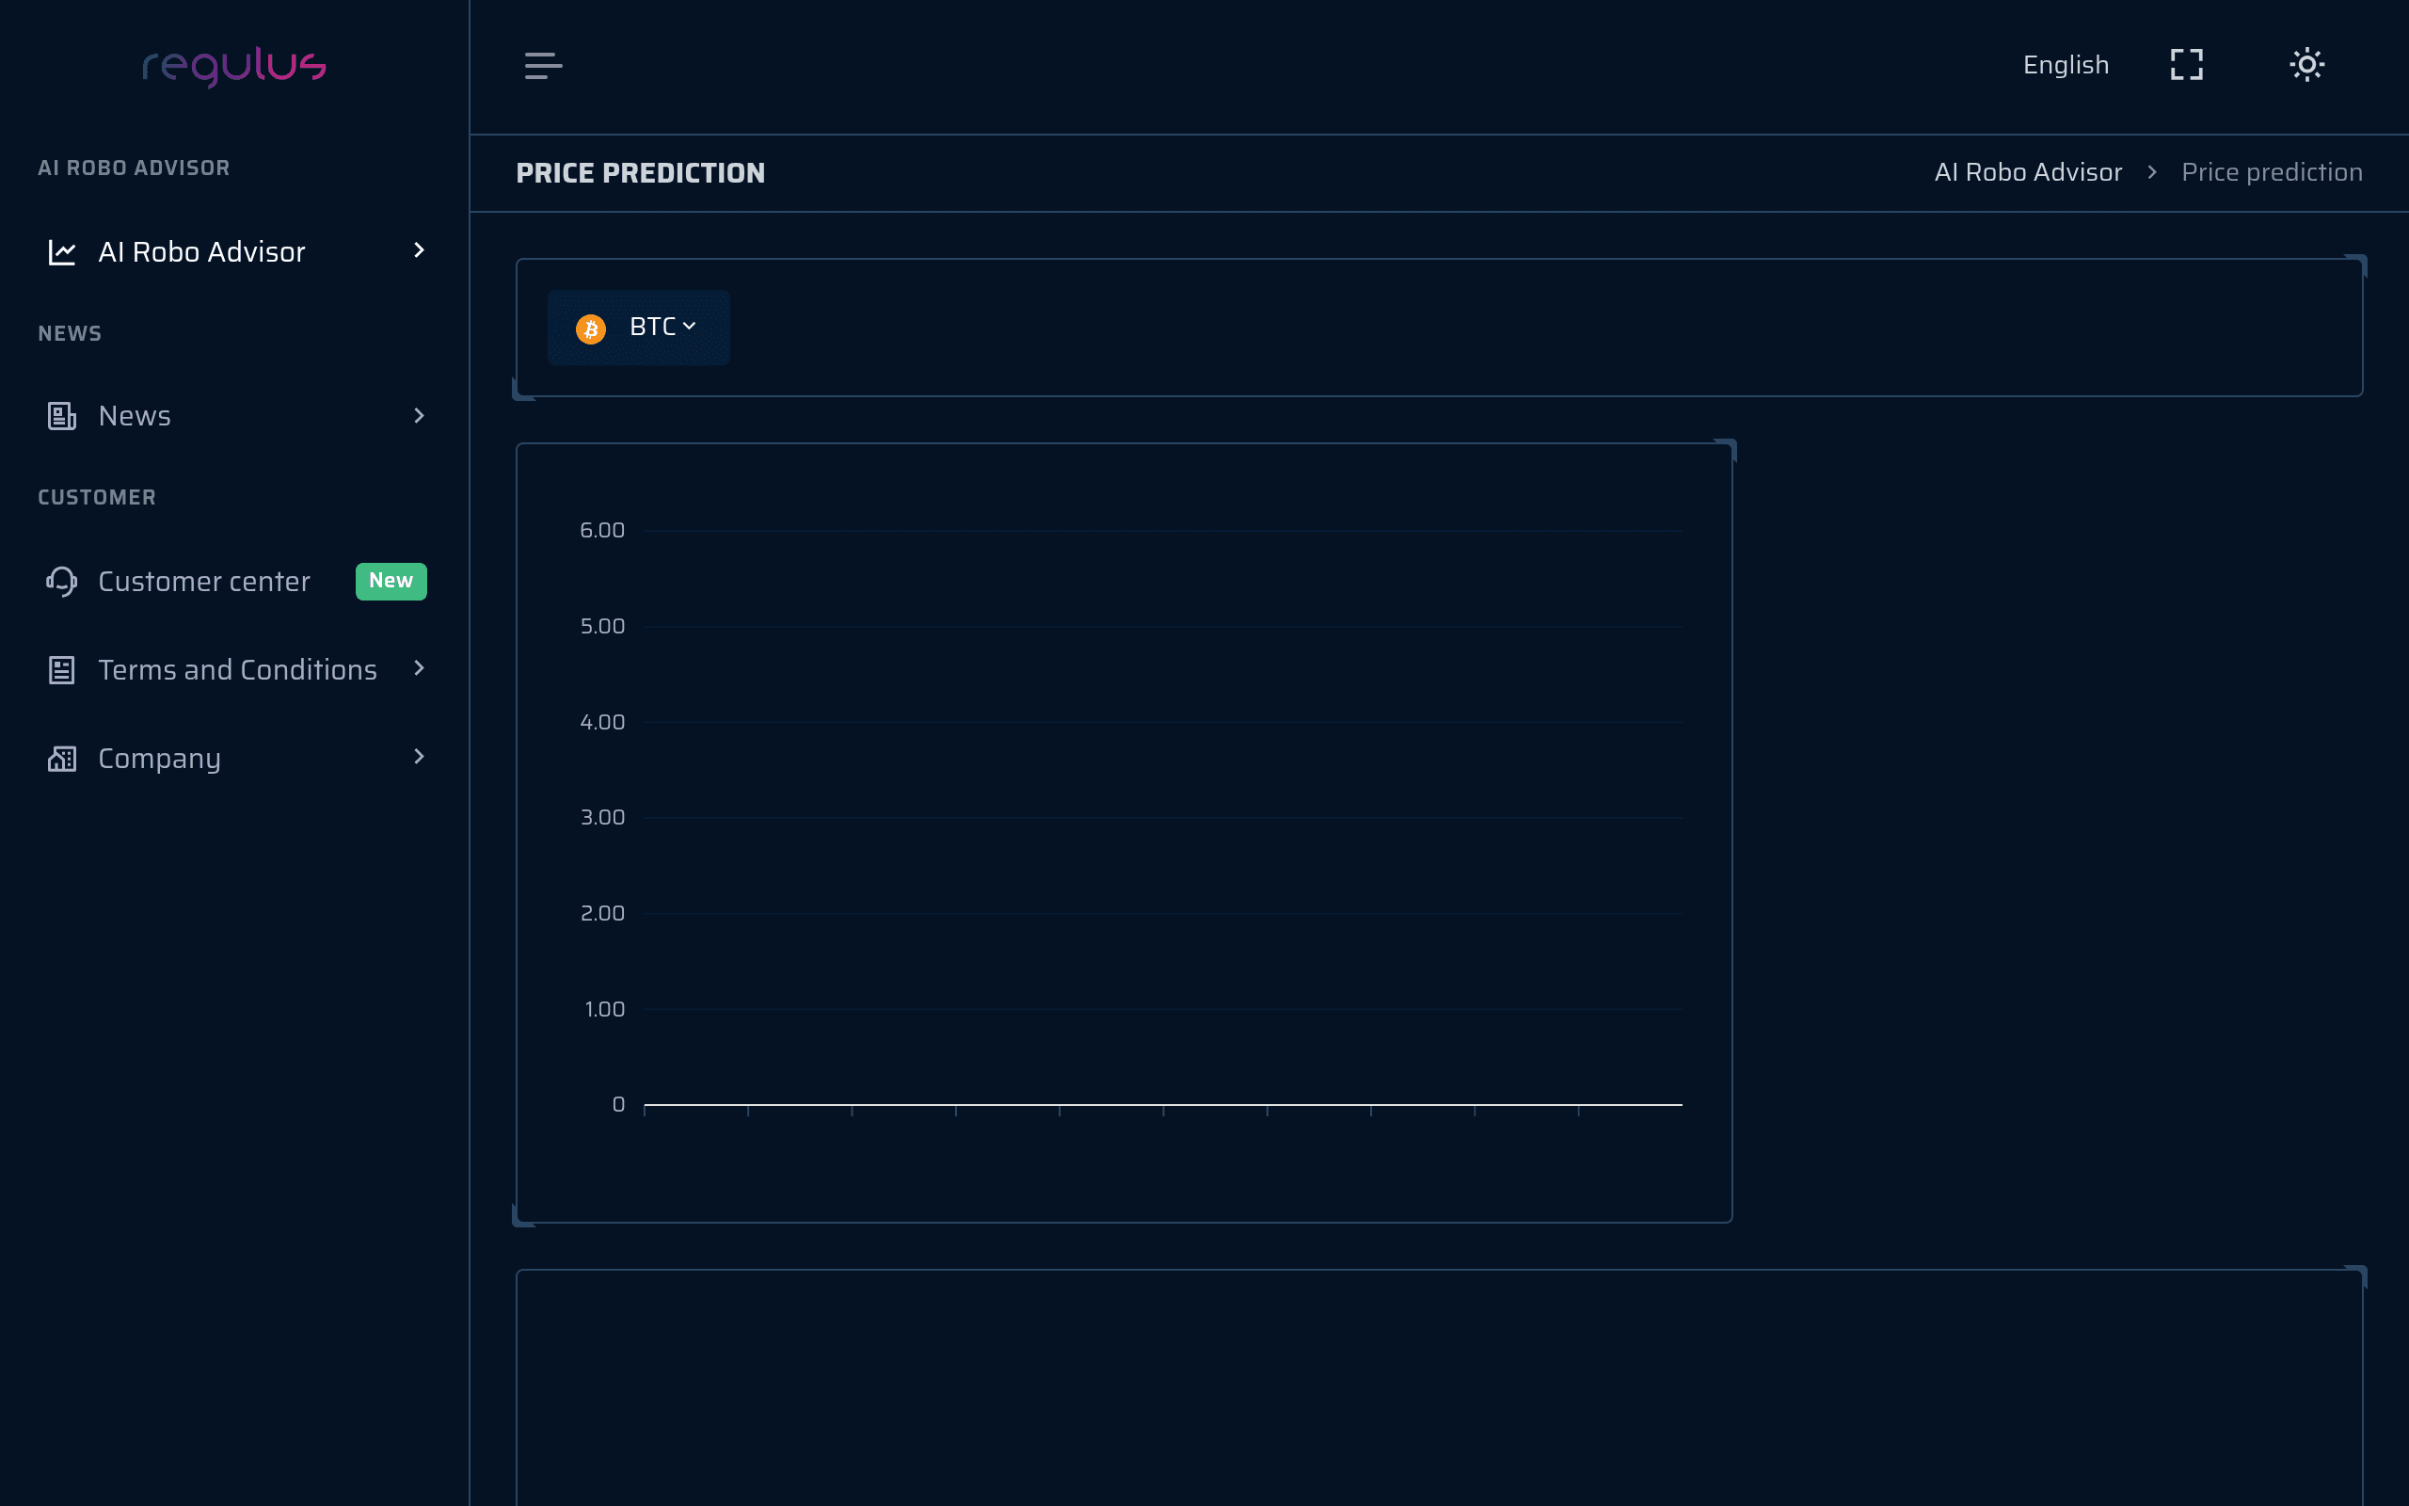Click the AI Robo Advisor chart icon

pos(62,252)
